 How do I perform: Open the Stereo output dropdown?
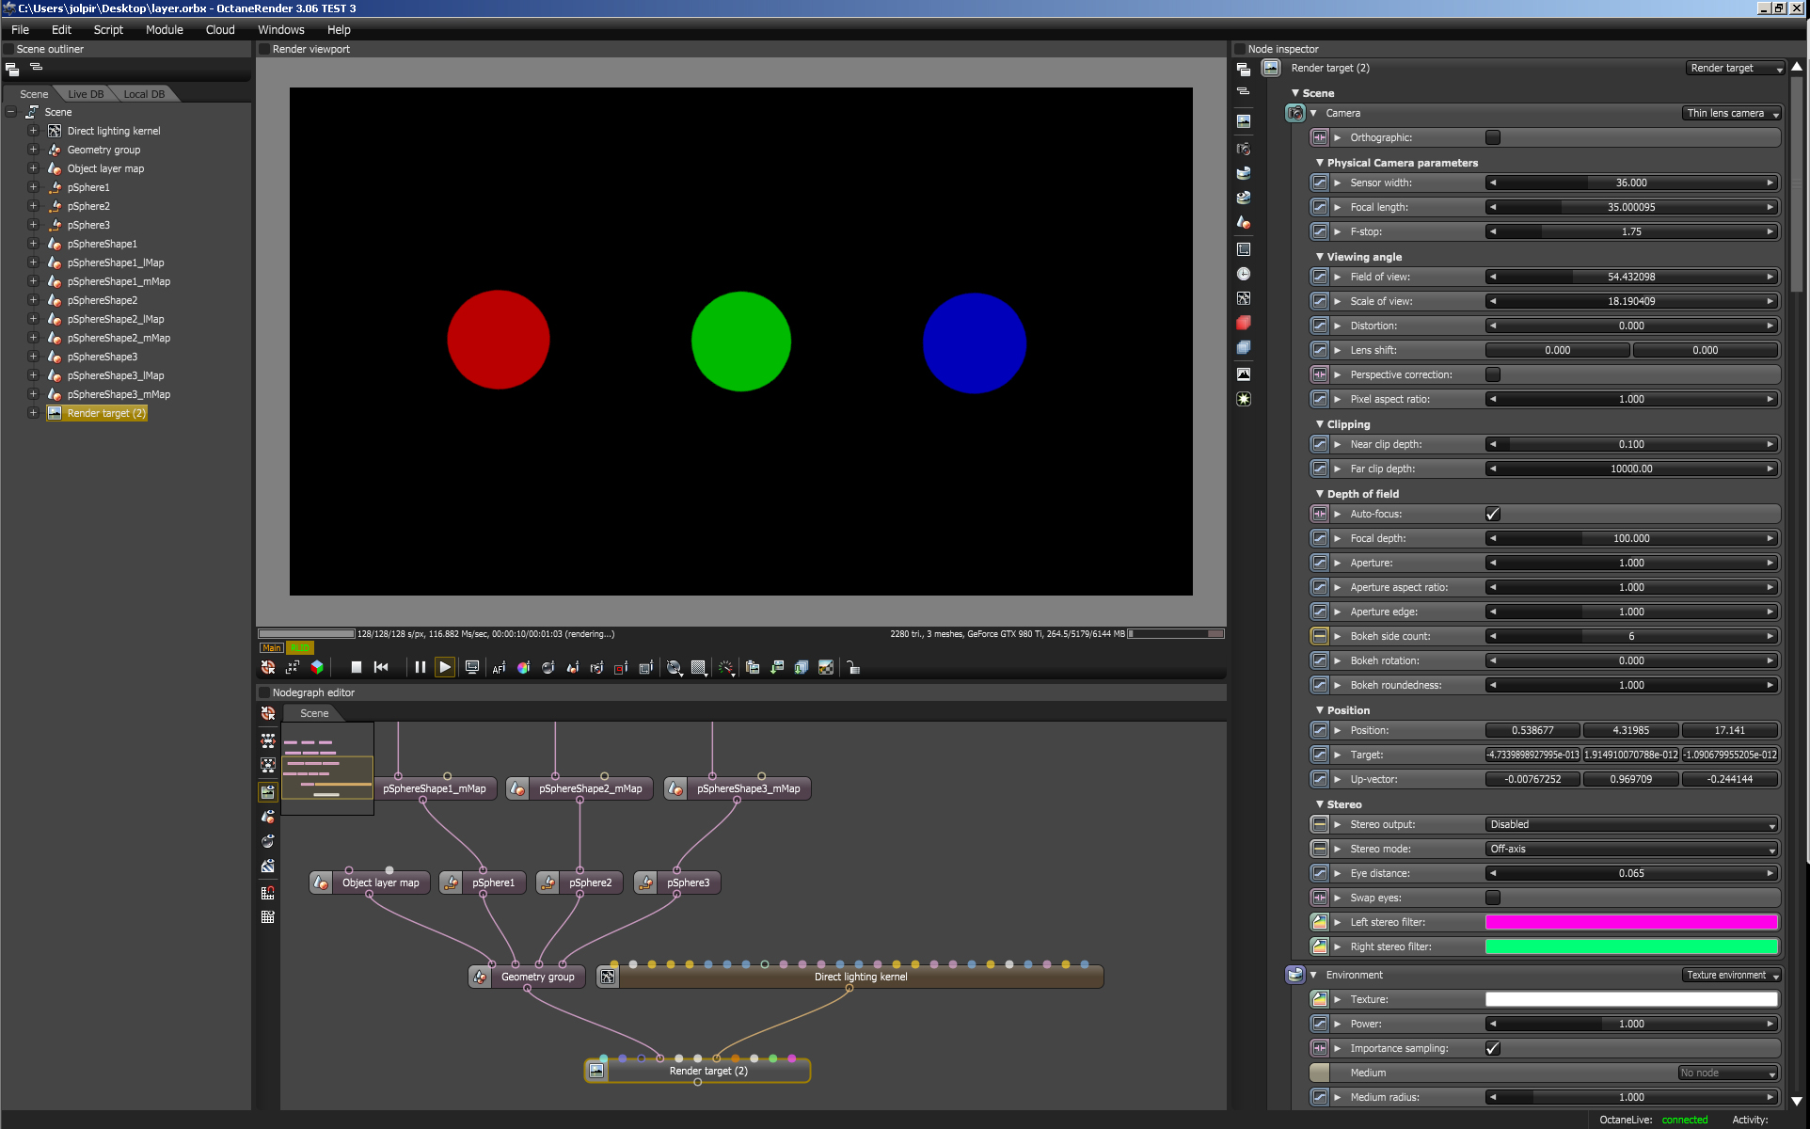1630,824
